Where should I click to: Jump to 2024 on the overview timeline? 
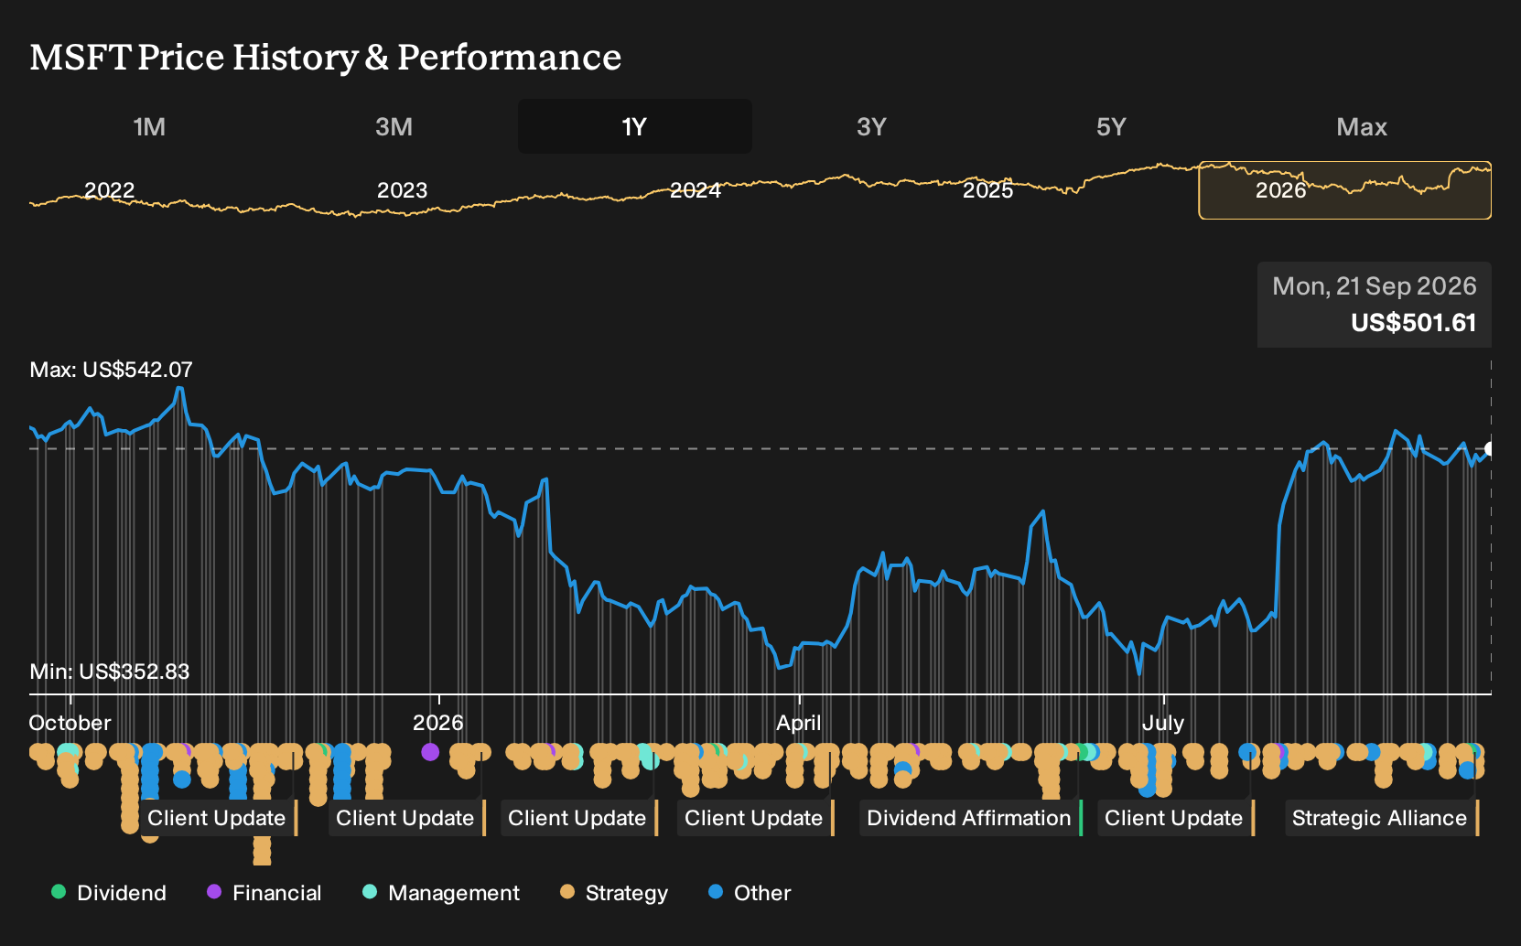(696, 190)
